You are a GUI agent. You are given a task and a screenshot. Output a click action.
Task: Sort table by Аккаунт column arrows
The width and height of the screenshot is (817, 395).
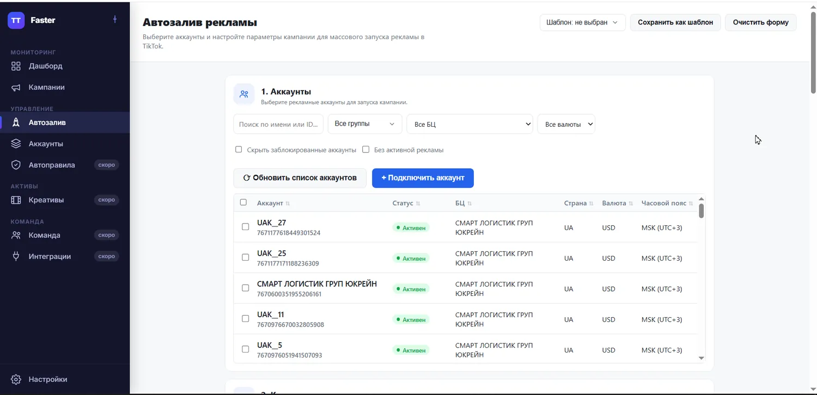click(x=288, y=203)
